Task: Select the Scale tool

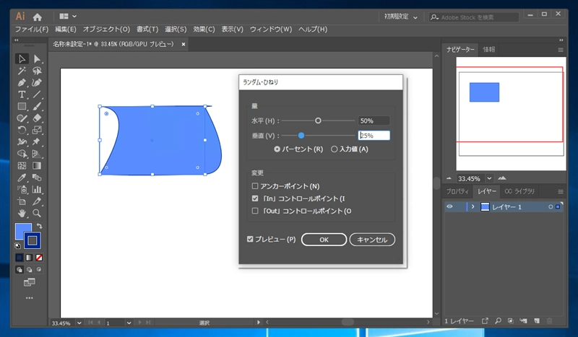Action: (37, 130)
